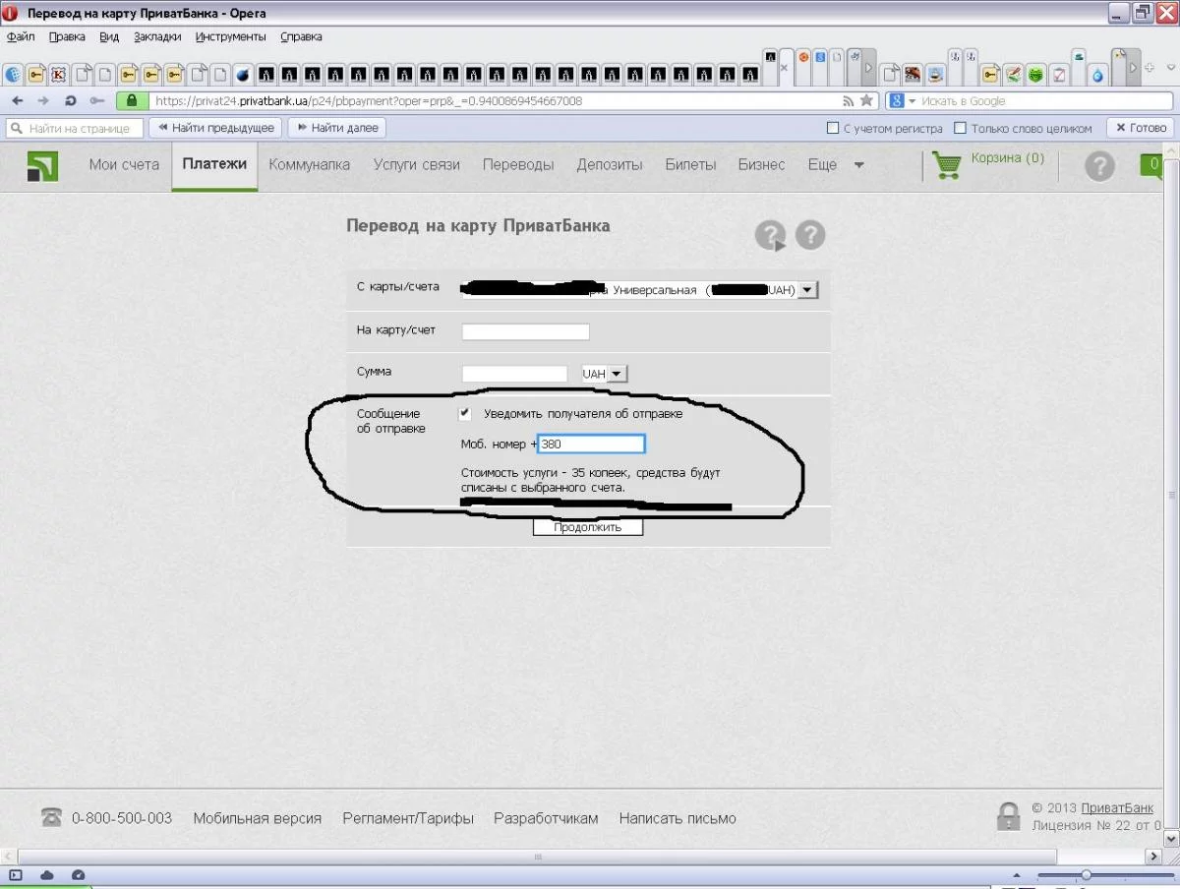Open the Билеты section
1180x889 pixels.
[690, 165]
